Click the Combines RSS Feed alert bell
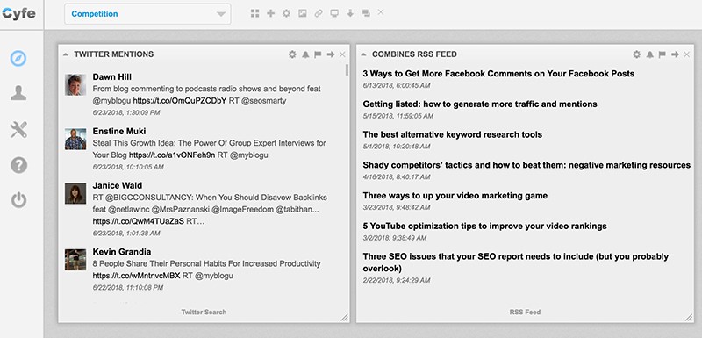Image resolution: width=702 pixels, height=338 pixels. click(649, 54)
